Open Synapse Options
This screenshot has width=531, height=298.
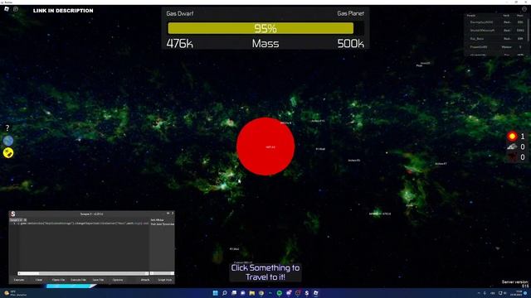(118, 280)
